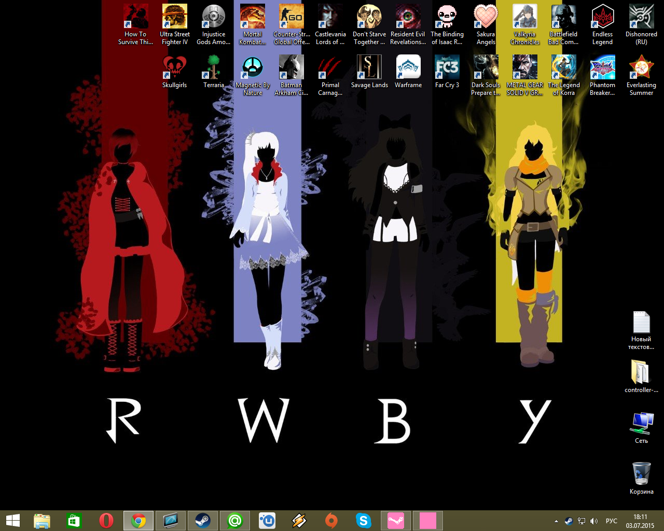This screenshot has width=664, height=531.
Task: Open Endless Legend desktop icon
Action: pyautogui.click(x=603, y=25)
